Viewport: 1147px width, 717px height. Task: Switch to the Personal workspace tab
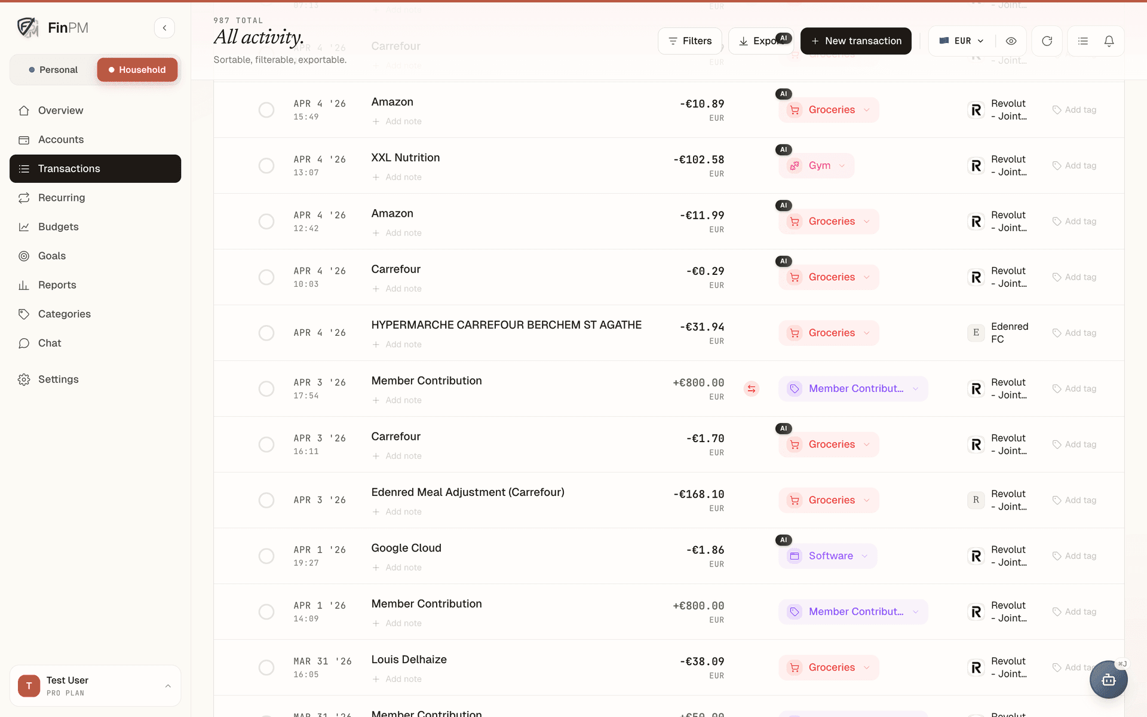53,70
